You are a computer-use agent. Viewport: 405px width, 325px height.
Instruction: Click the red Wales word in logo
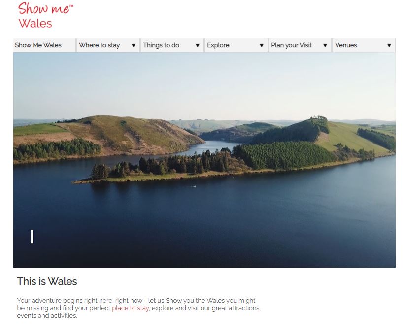click(35, 24)
